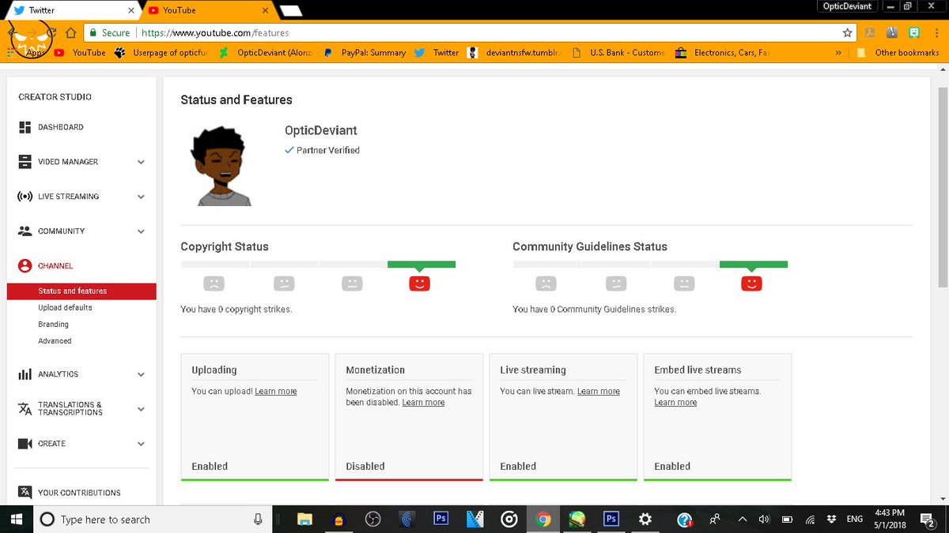Click the Chrome home button
949x533 pixels.
pos(70,33)
